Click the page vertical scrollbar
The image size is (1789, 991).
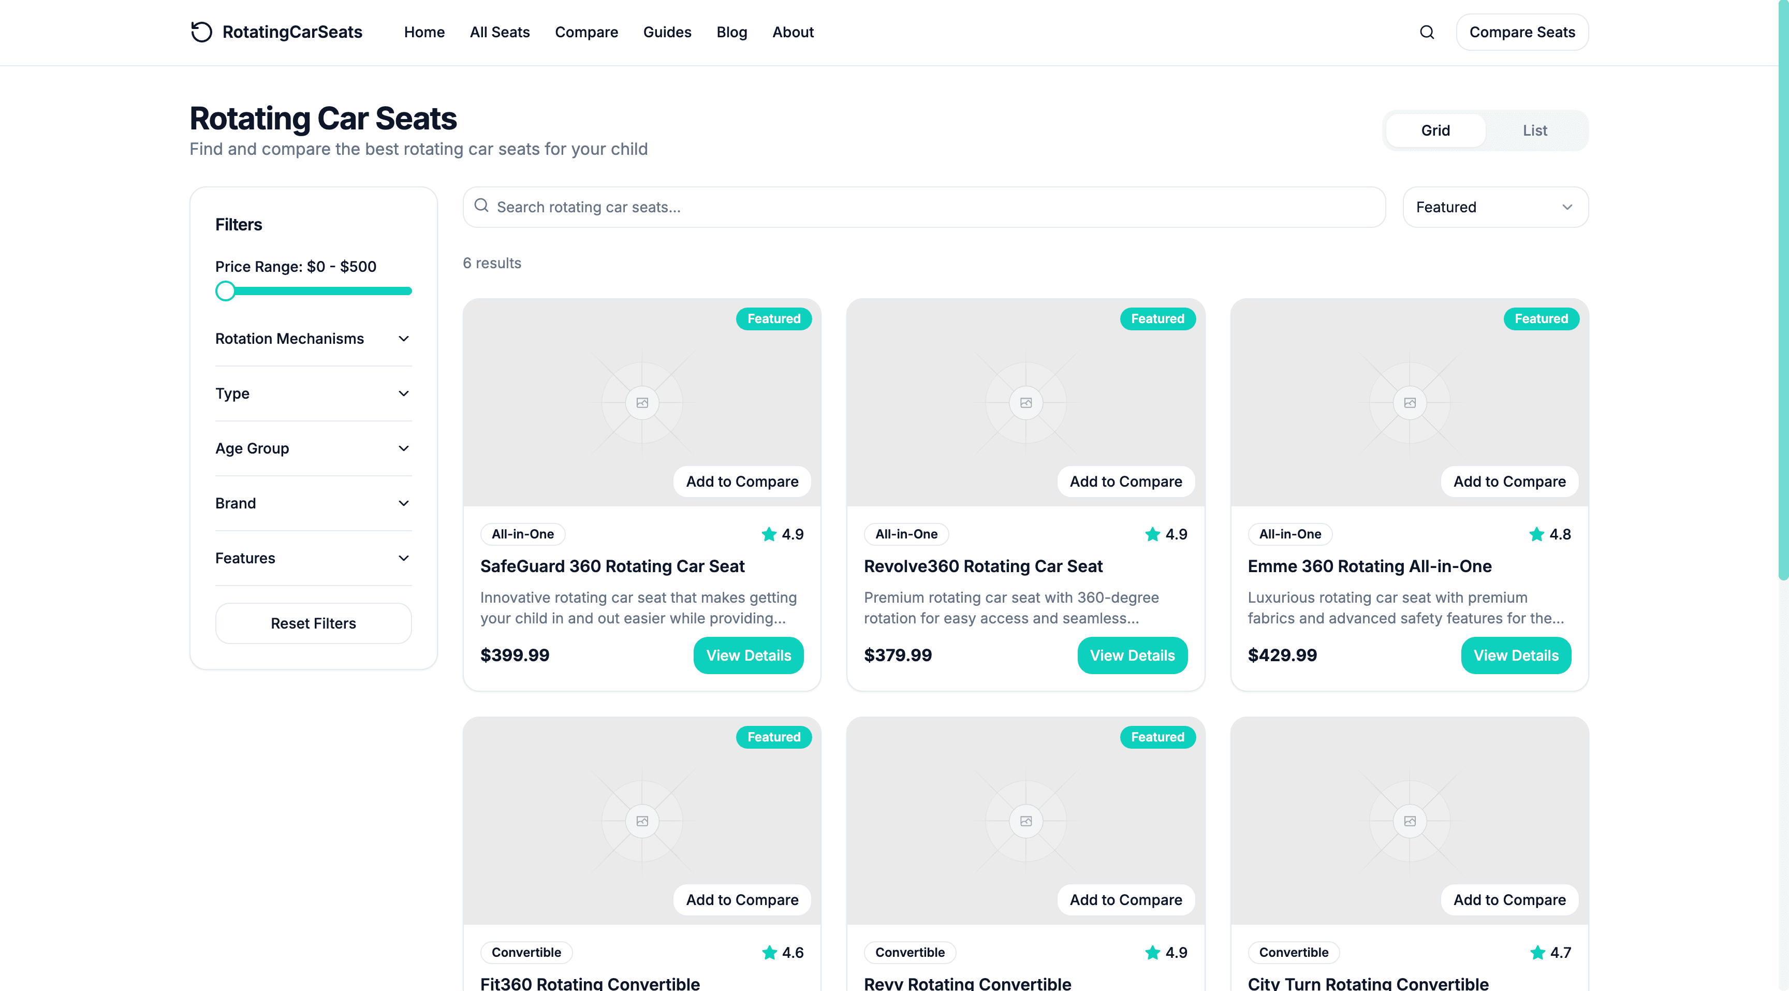tap(1783, 292)
